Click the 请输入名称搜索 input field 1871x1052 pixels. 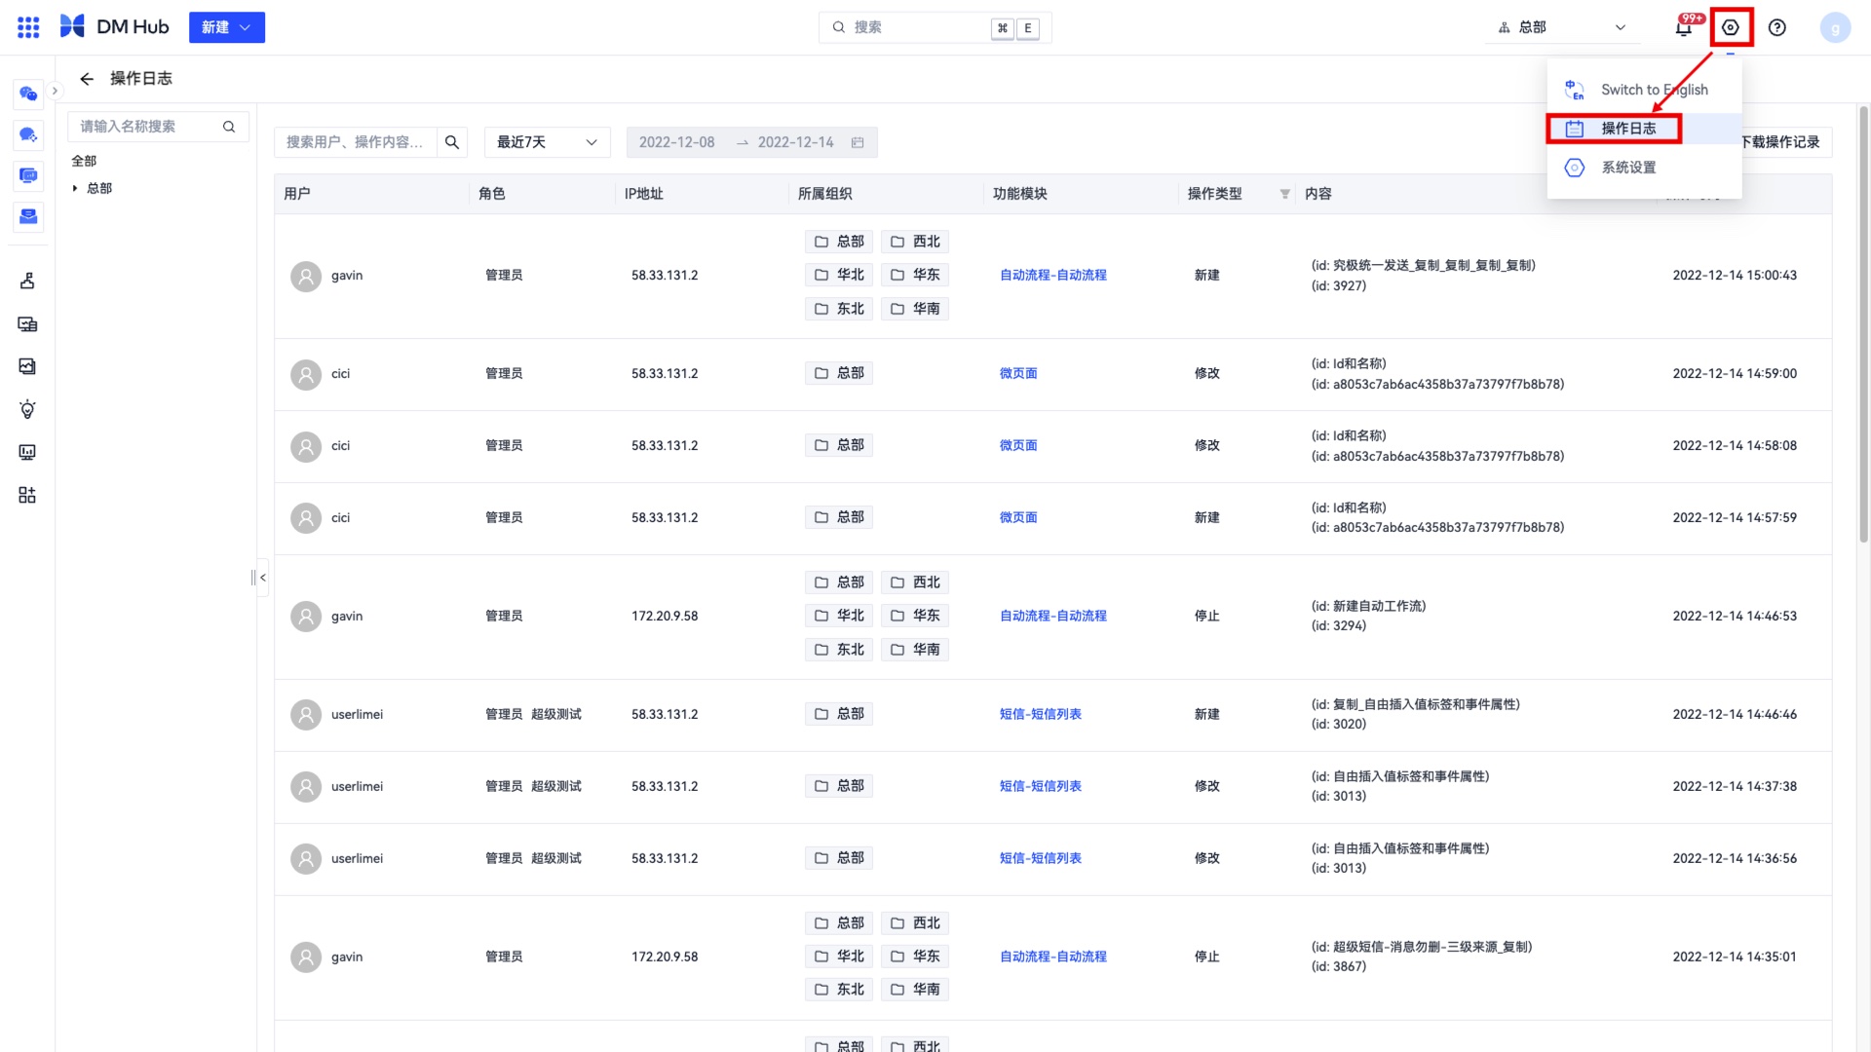(158, 127)
